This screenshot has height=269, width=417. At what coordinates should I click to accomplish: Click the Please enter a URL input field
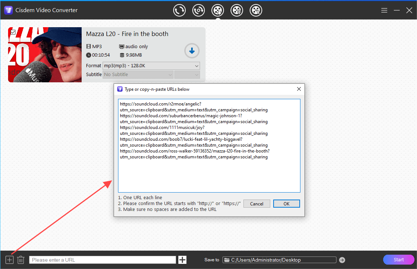(102, 259)
